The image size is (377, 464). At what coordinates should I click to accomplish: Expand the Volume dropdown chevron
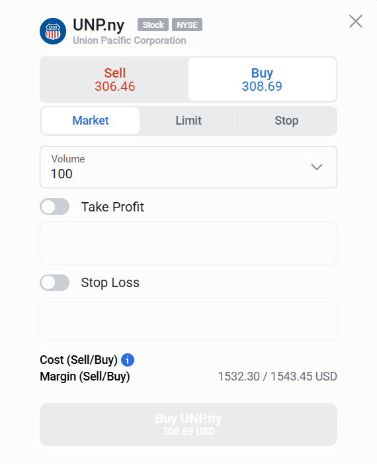(316, 167)
